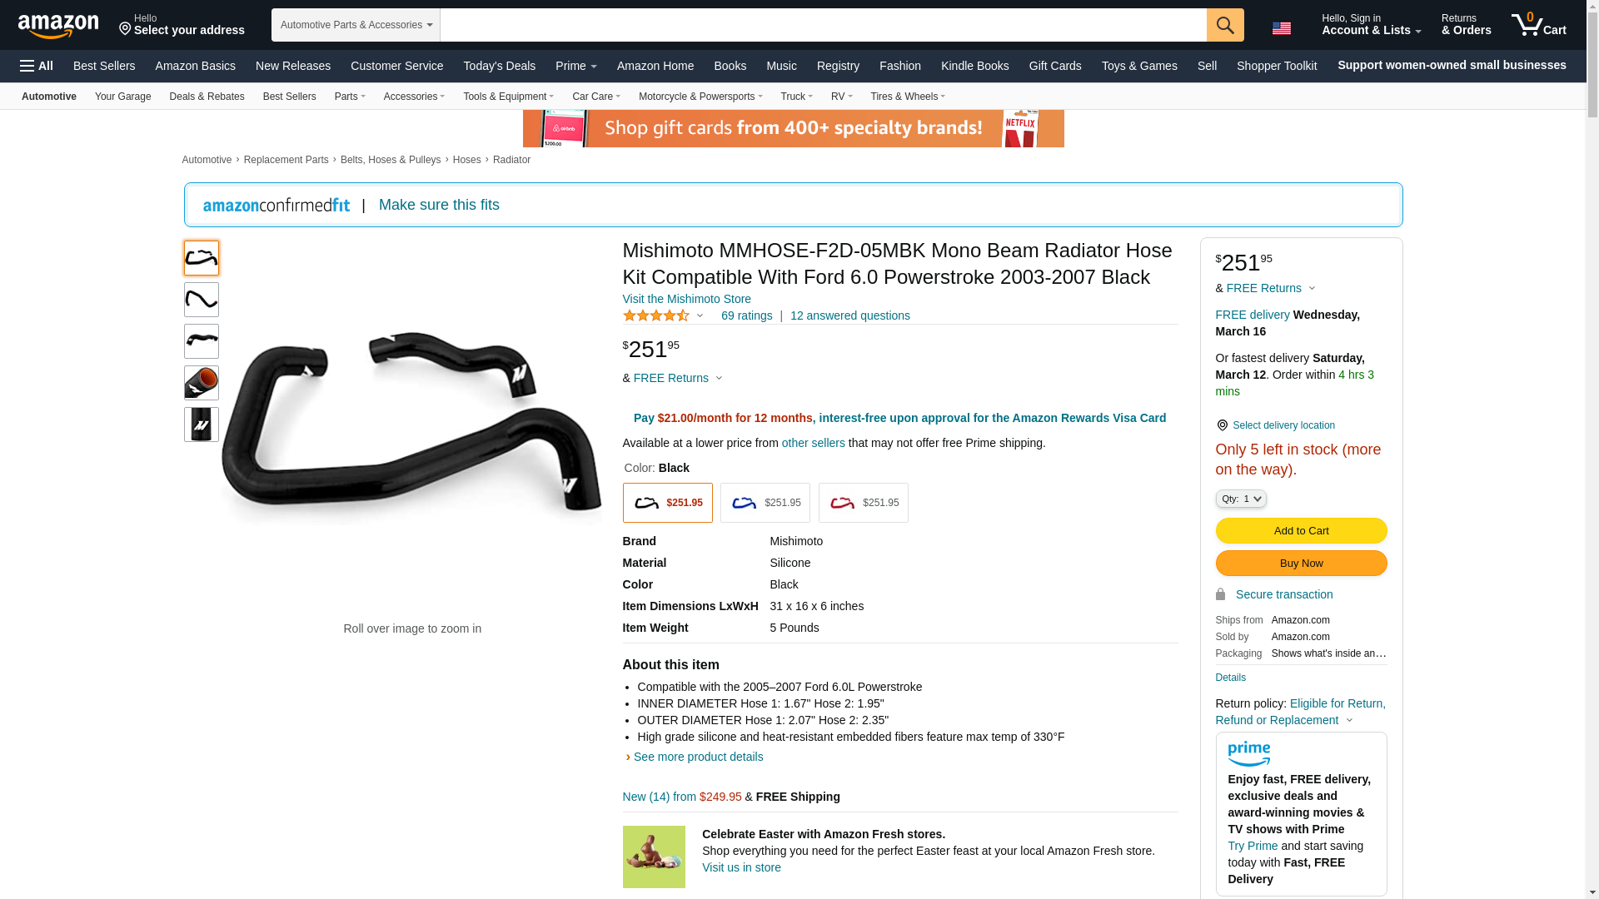Select the black hose color option
This screenshot has width=1599, height=899.
668,503
